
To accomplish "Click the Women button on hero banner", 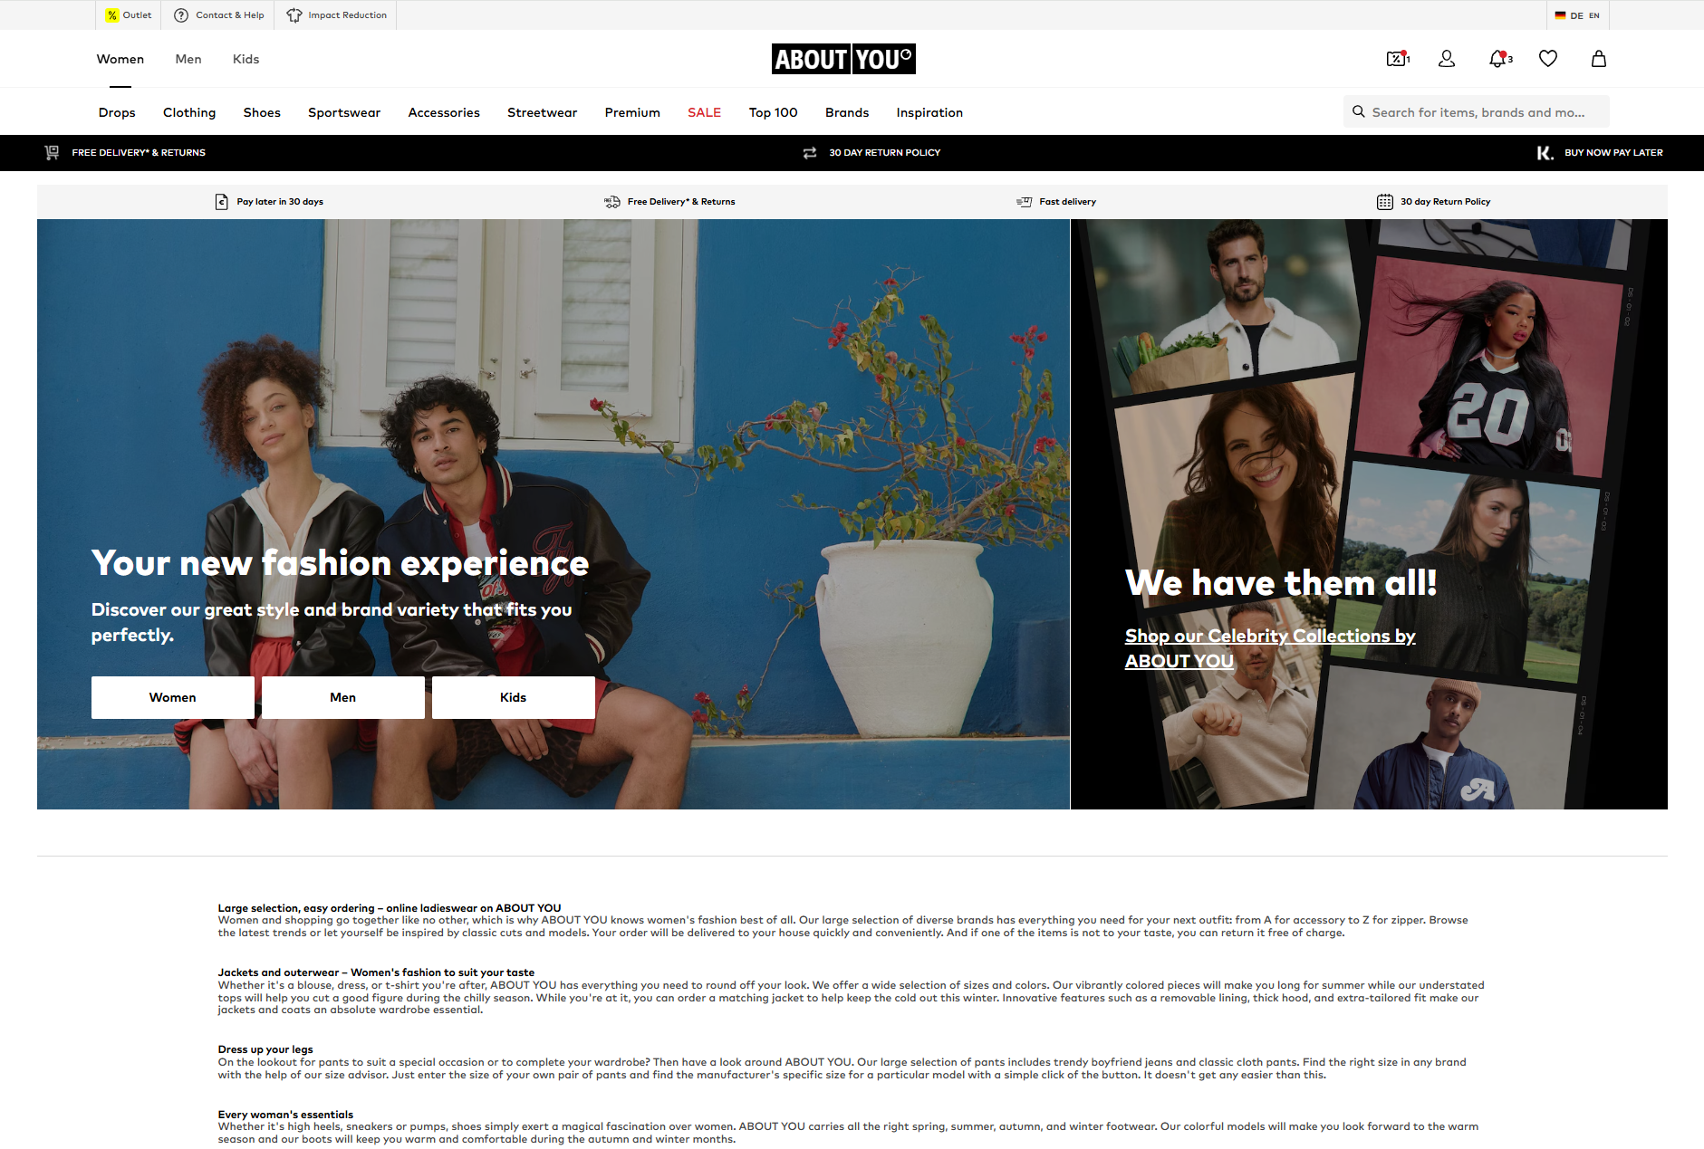I will pos(172,697).
